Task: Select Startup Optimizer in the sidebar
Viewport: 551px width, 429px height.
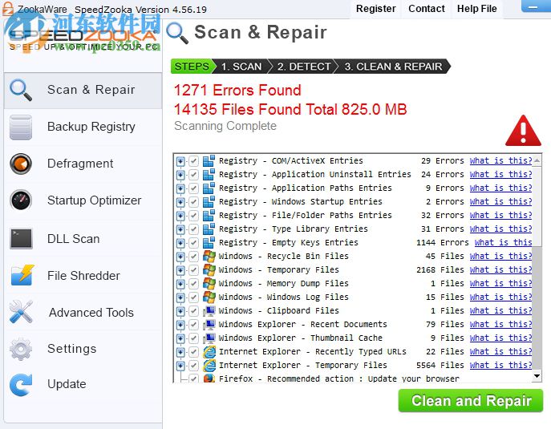Action: (x=83, y=200)
